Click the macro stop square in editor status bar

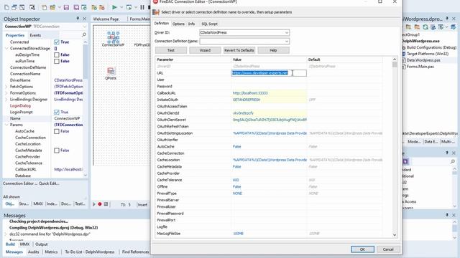106,204
